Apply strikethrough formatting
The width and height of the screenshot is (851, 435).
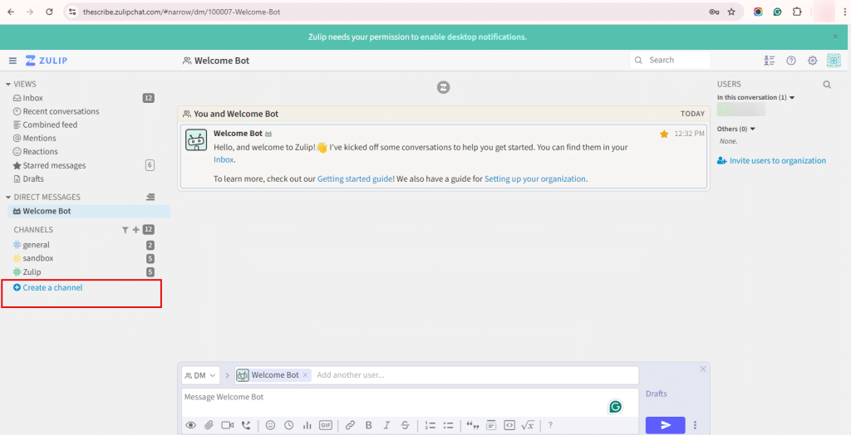(405, 425)
